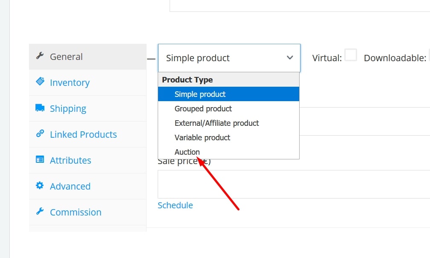This screenshot has height=258, width=430.
Task: Choose Simple product option
Action: (x=229, y=94)
